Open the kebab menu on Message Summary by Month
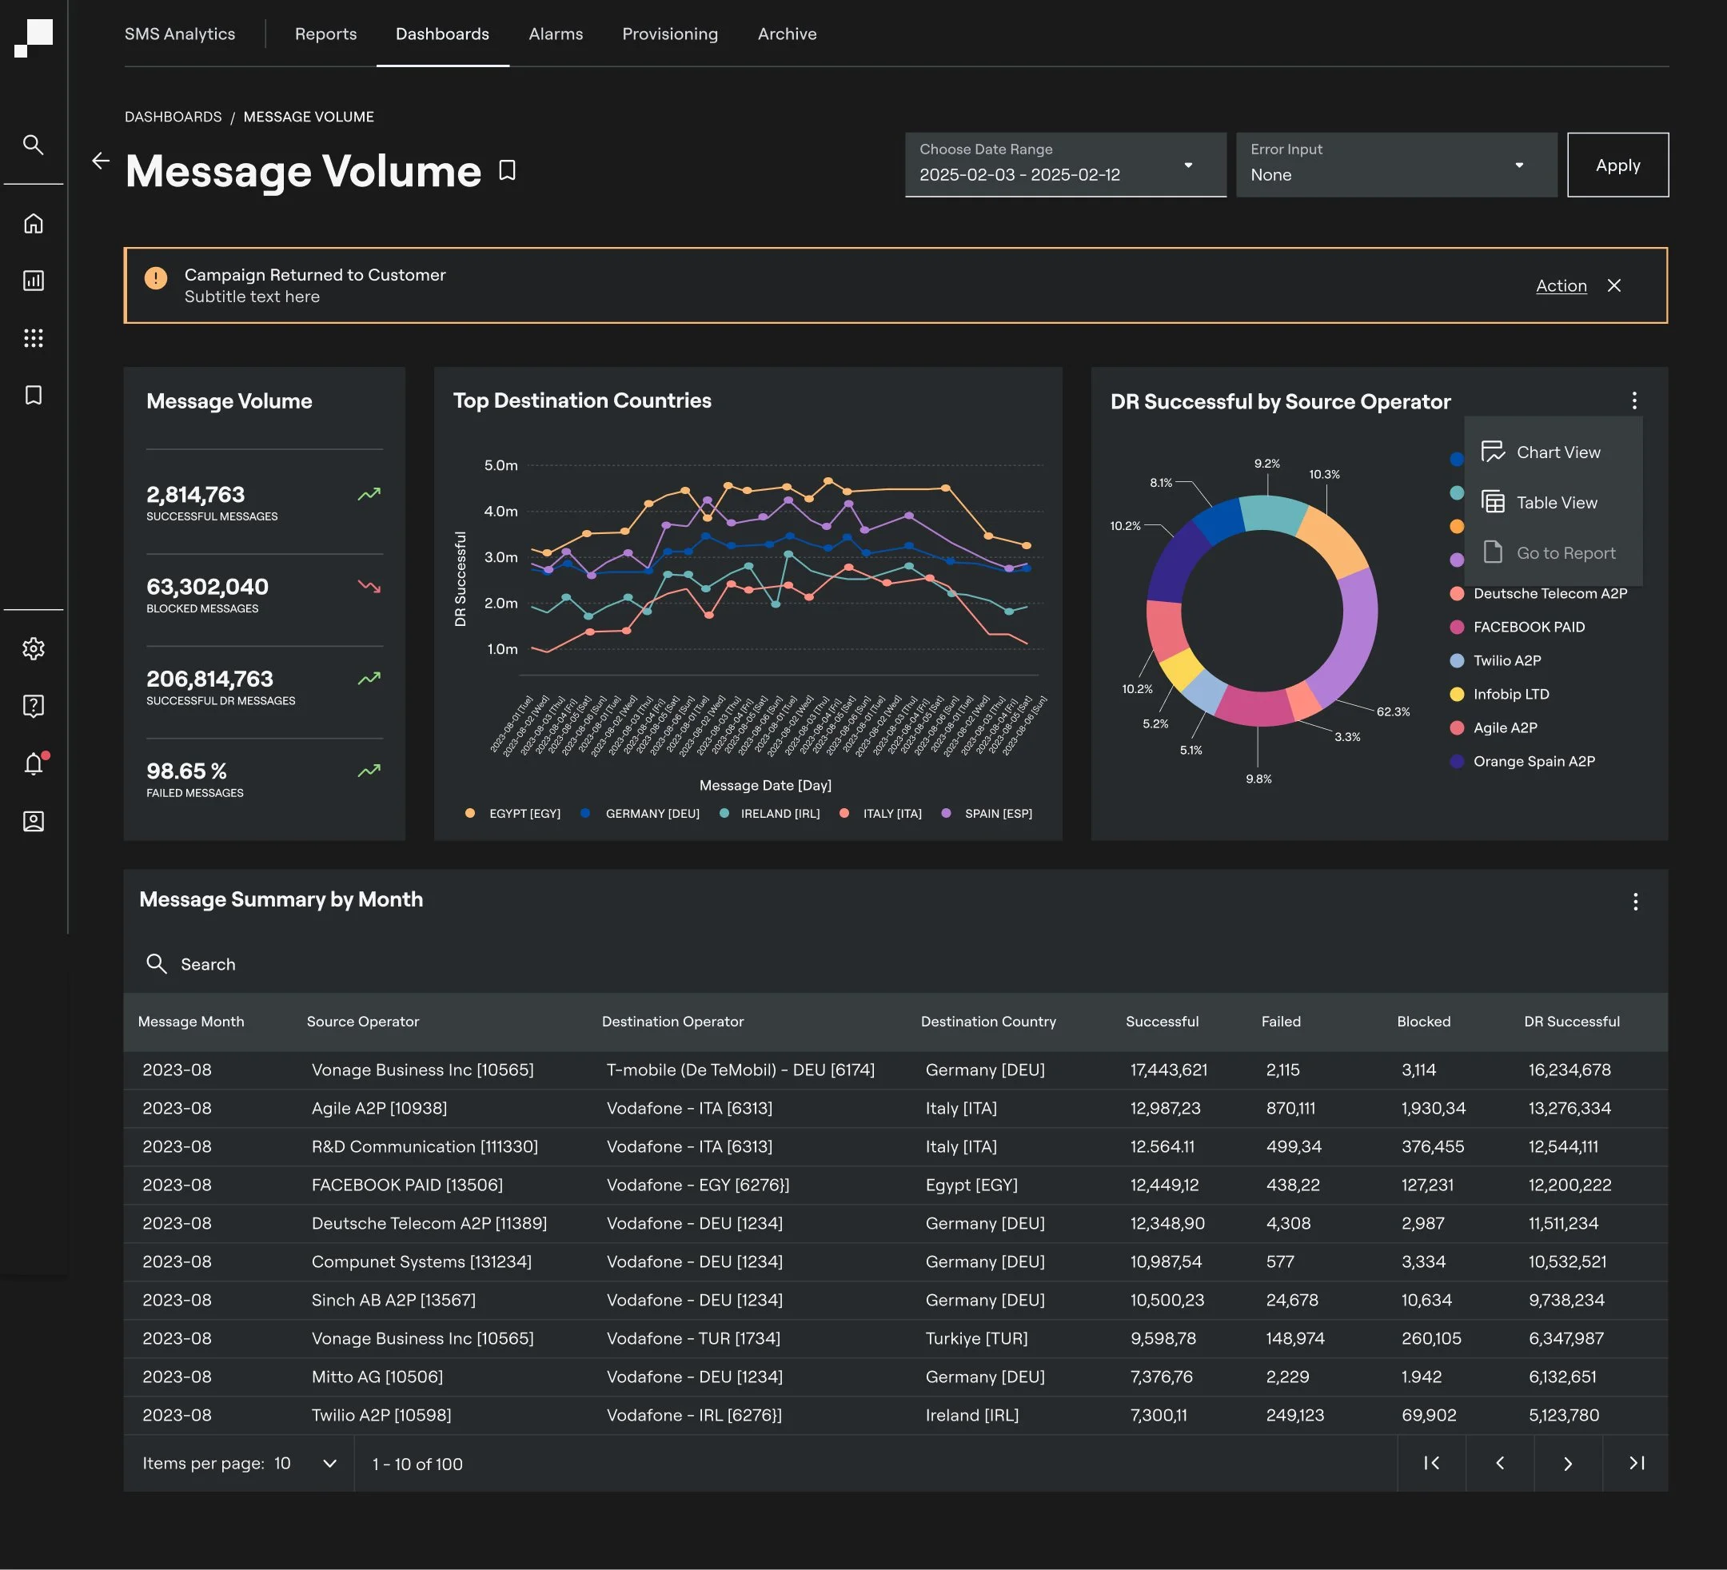This screenshot has width=1727, height=1570. click(x=1634, y=901)
